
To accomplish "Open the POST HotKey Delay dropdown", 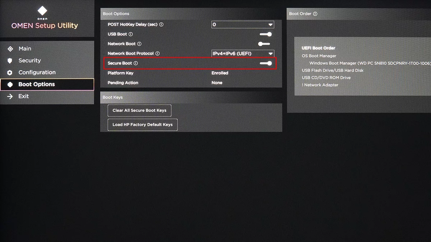I will (x=242, y=24).
